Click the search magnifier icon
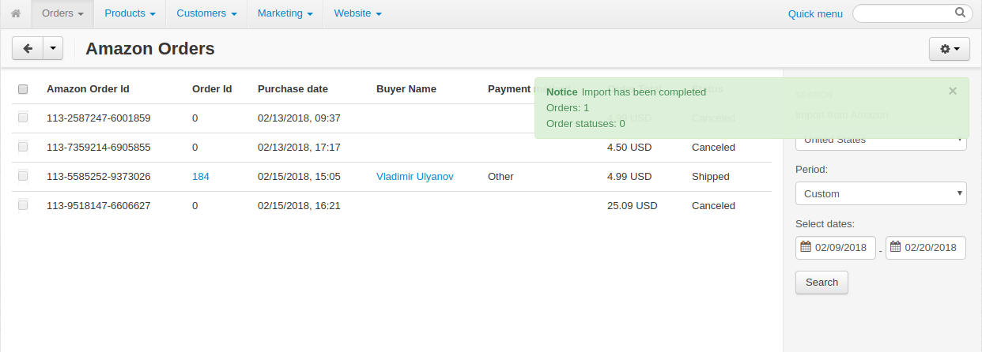 (960, 13)
